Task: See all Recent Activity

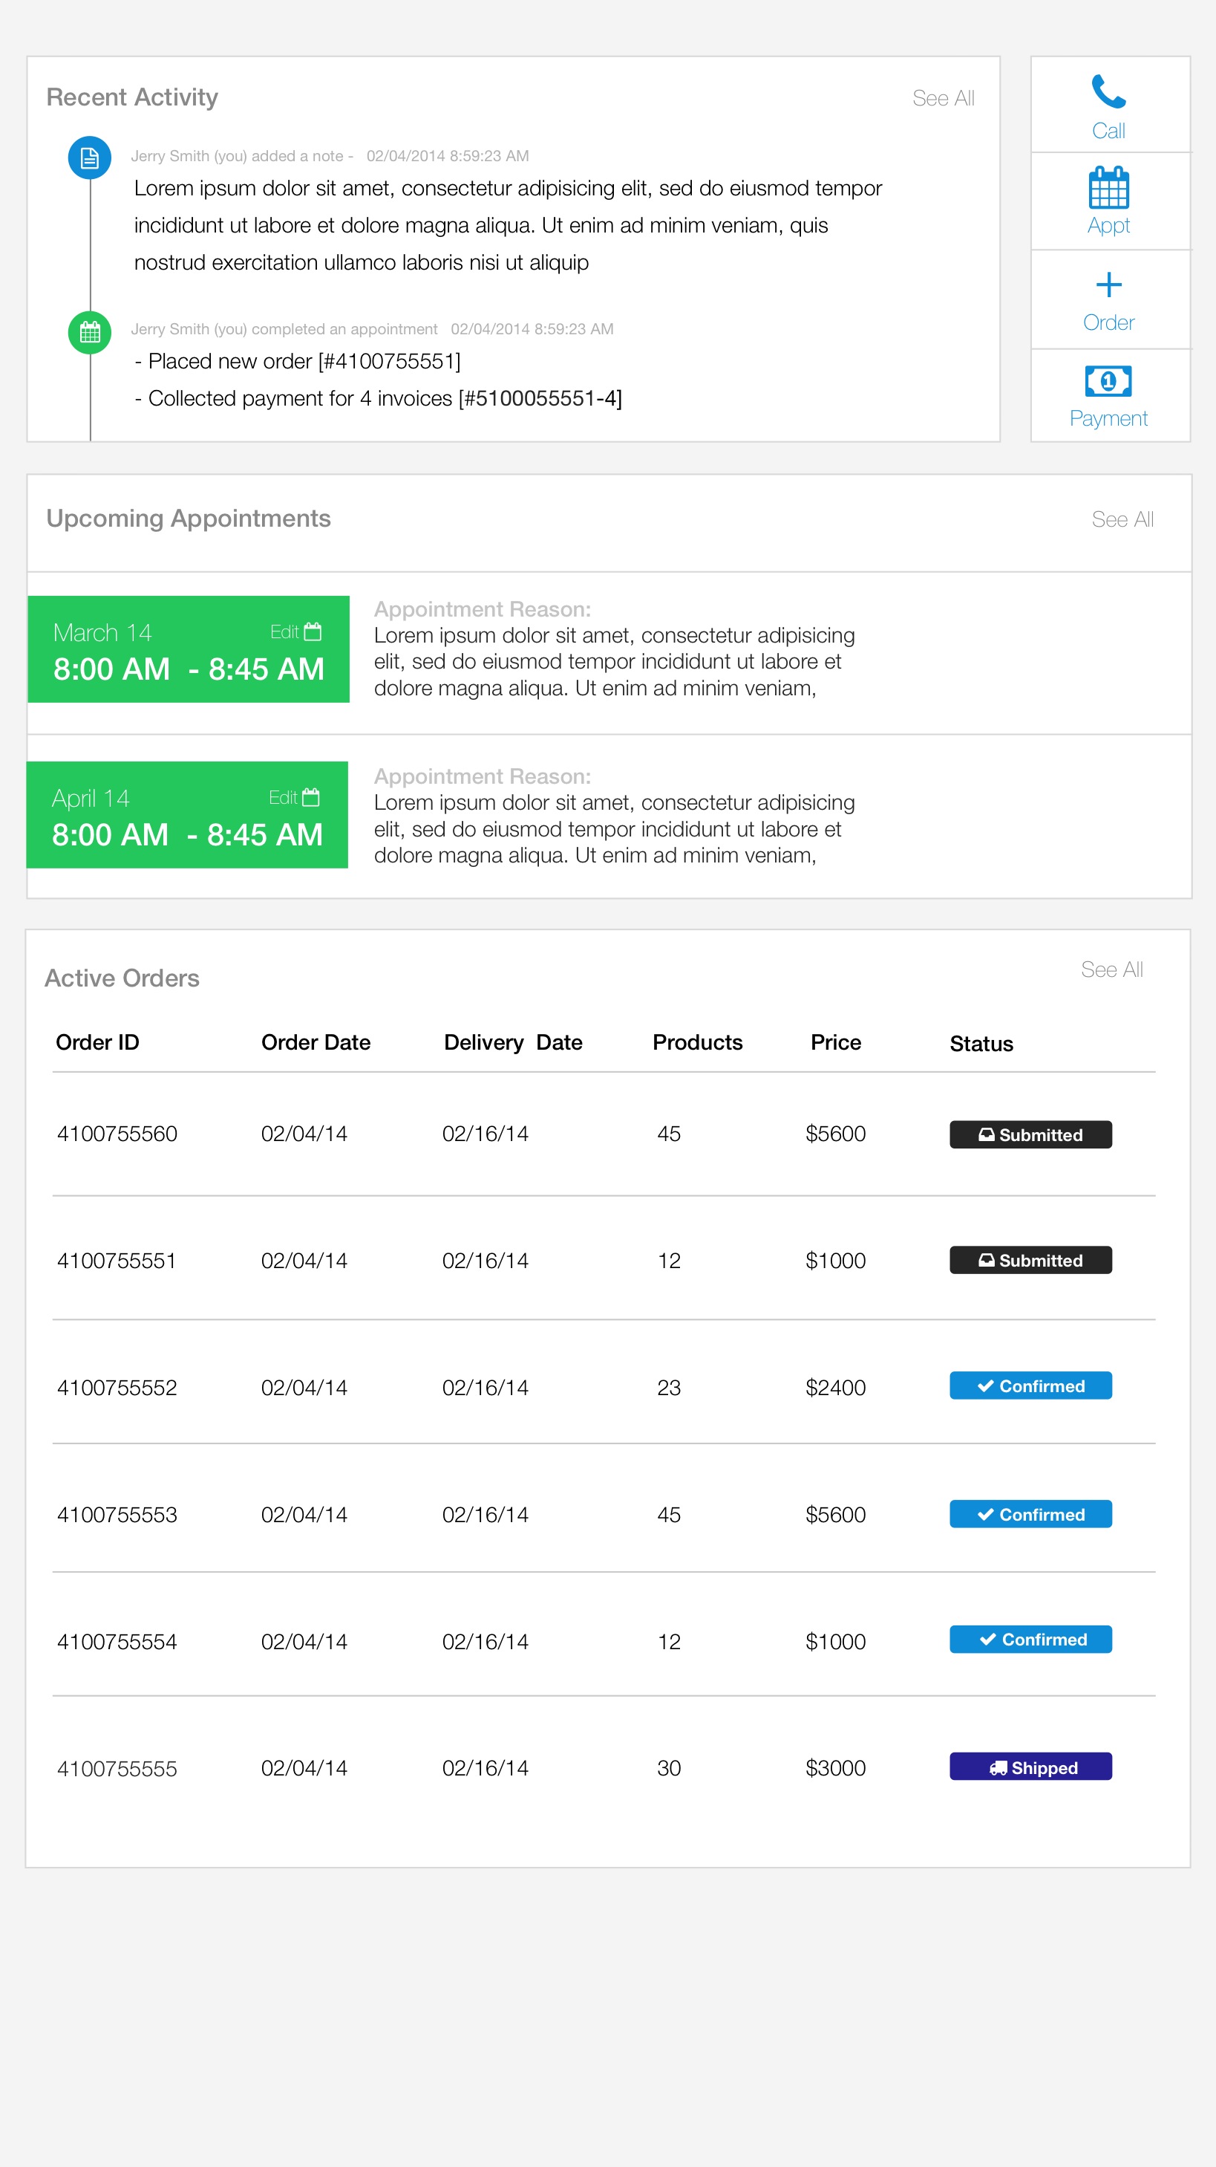Action: pos(943,98)
